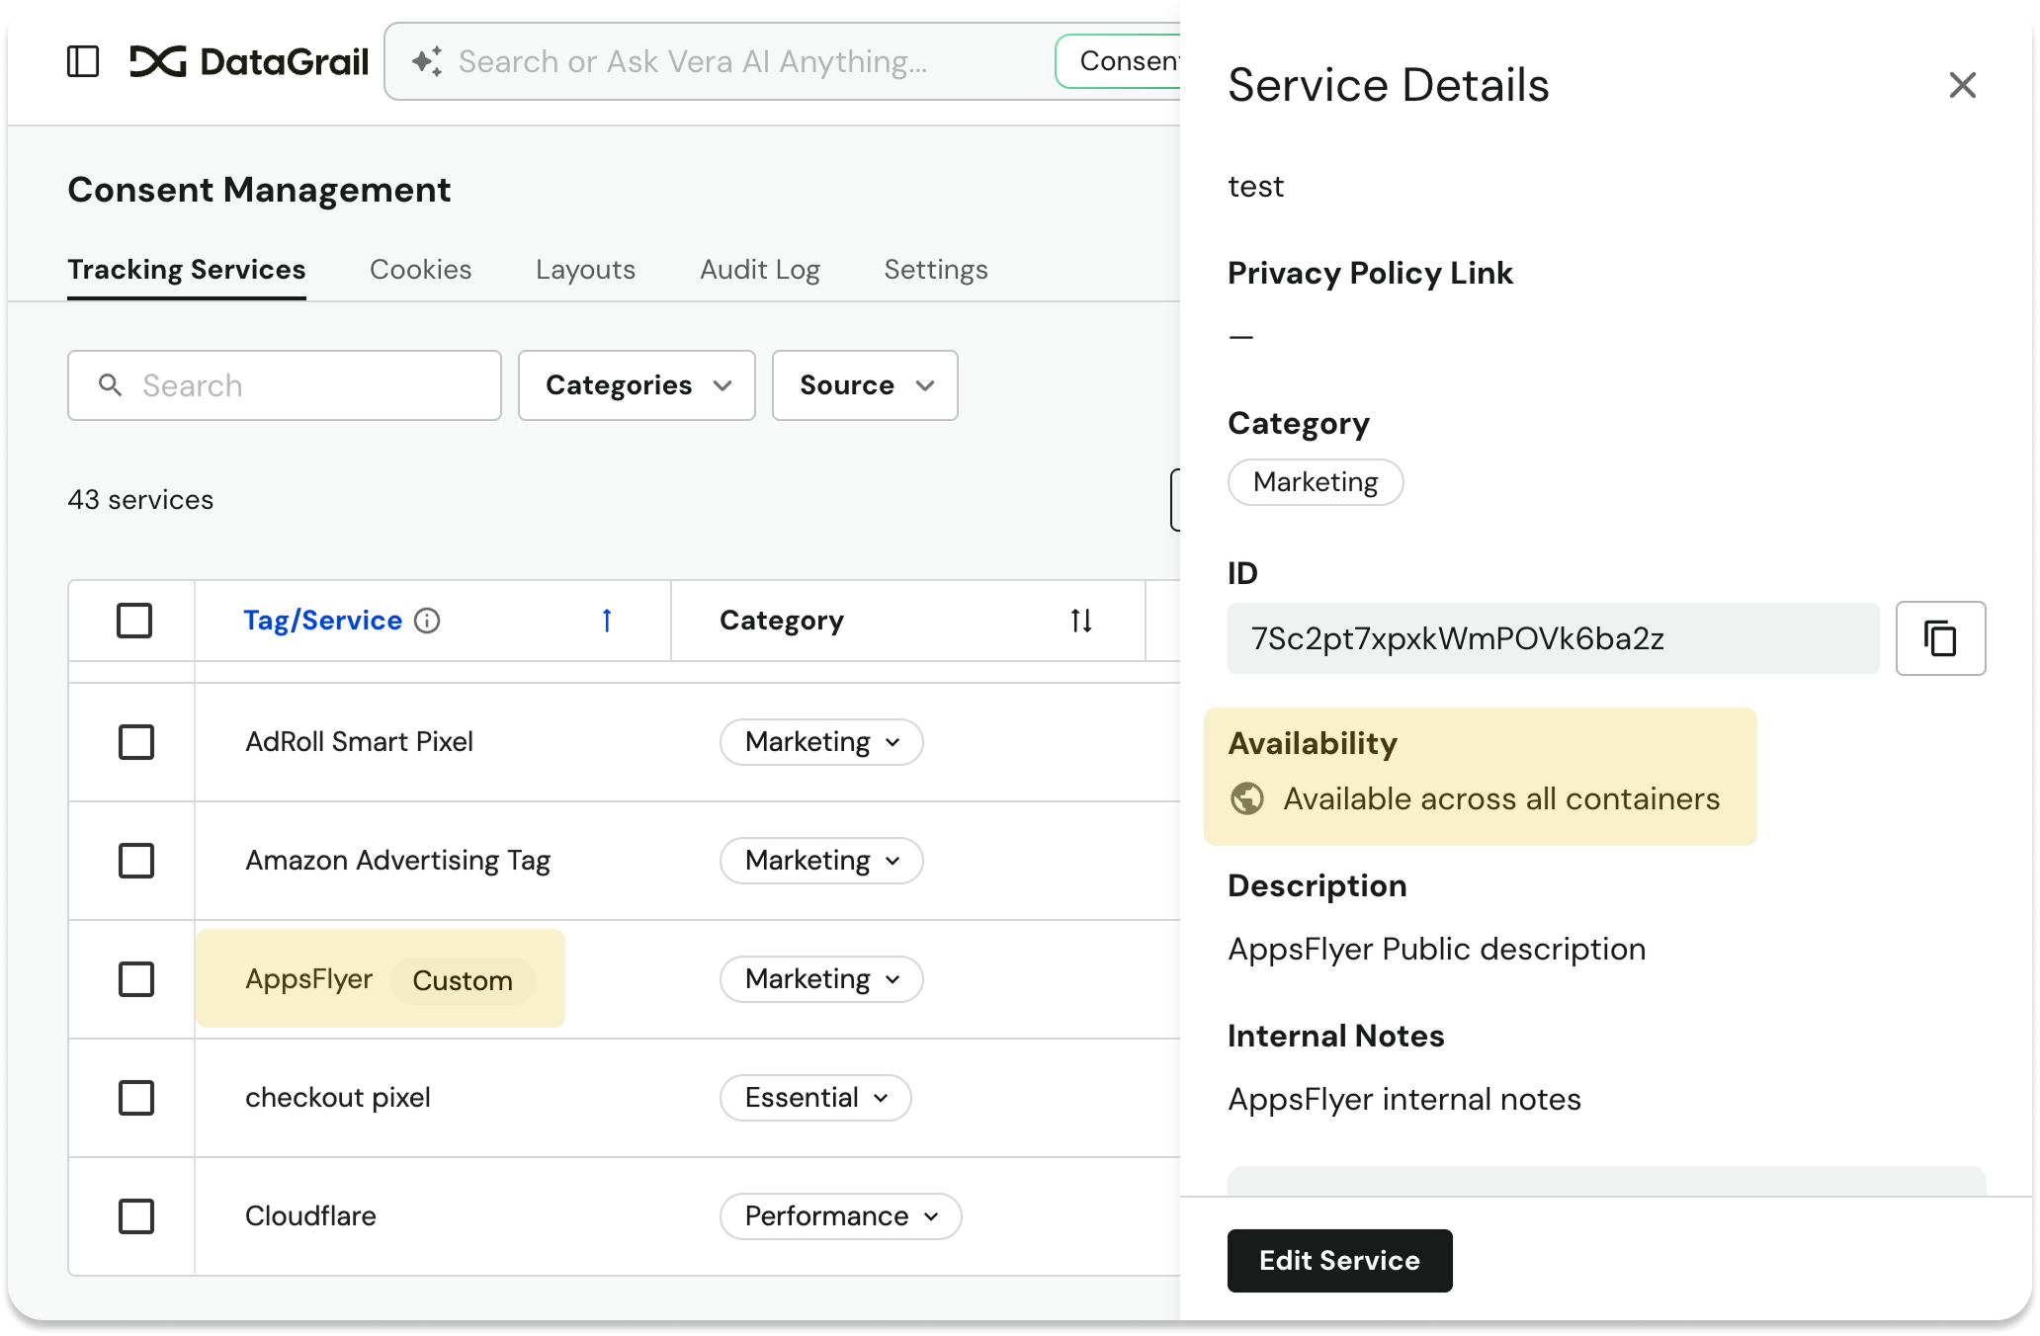Switch to the Cookies tab
Screen dimensions: 2040x1336
(x=420, y=269)
